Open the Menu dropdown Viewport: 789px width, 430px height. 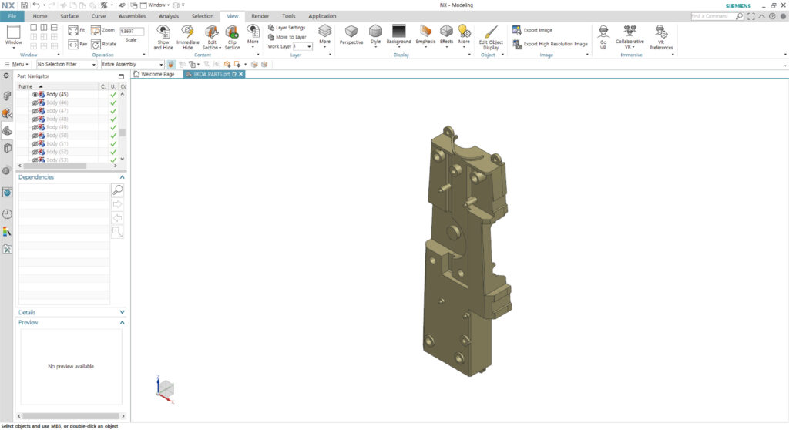click(16, 65)
